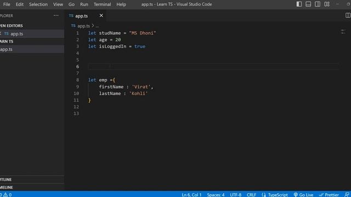Start Go Live server
Viewport: 351px width, 197px height.
point(303,195)
